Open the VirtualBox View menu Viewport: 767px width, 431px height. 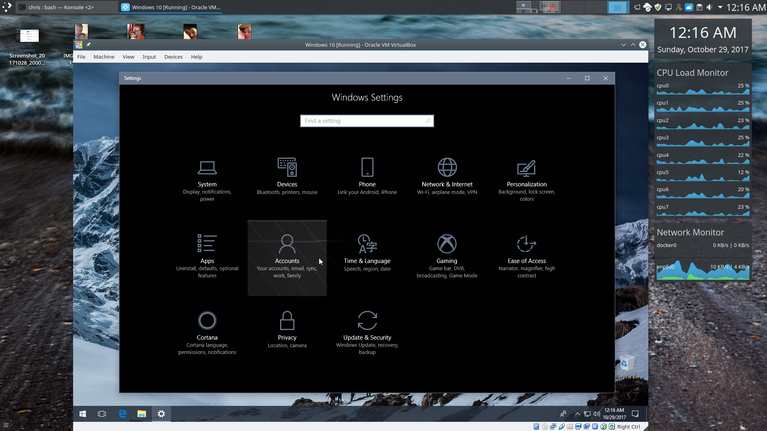pos(128,57)
